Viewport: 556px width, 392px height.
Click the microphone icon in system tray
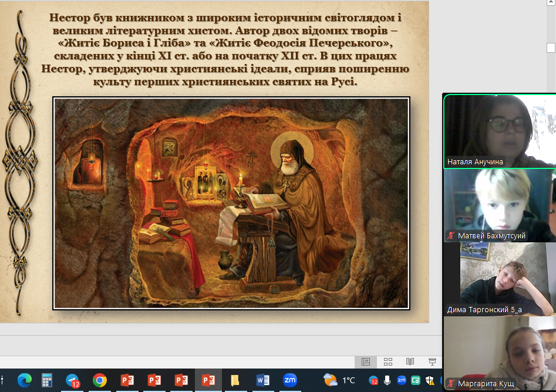387,380
